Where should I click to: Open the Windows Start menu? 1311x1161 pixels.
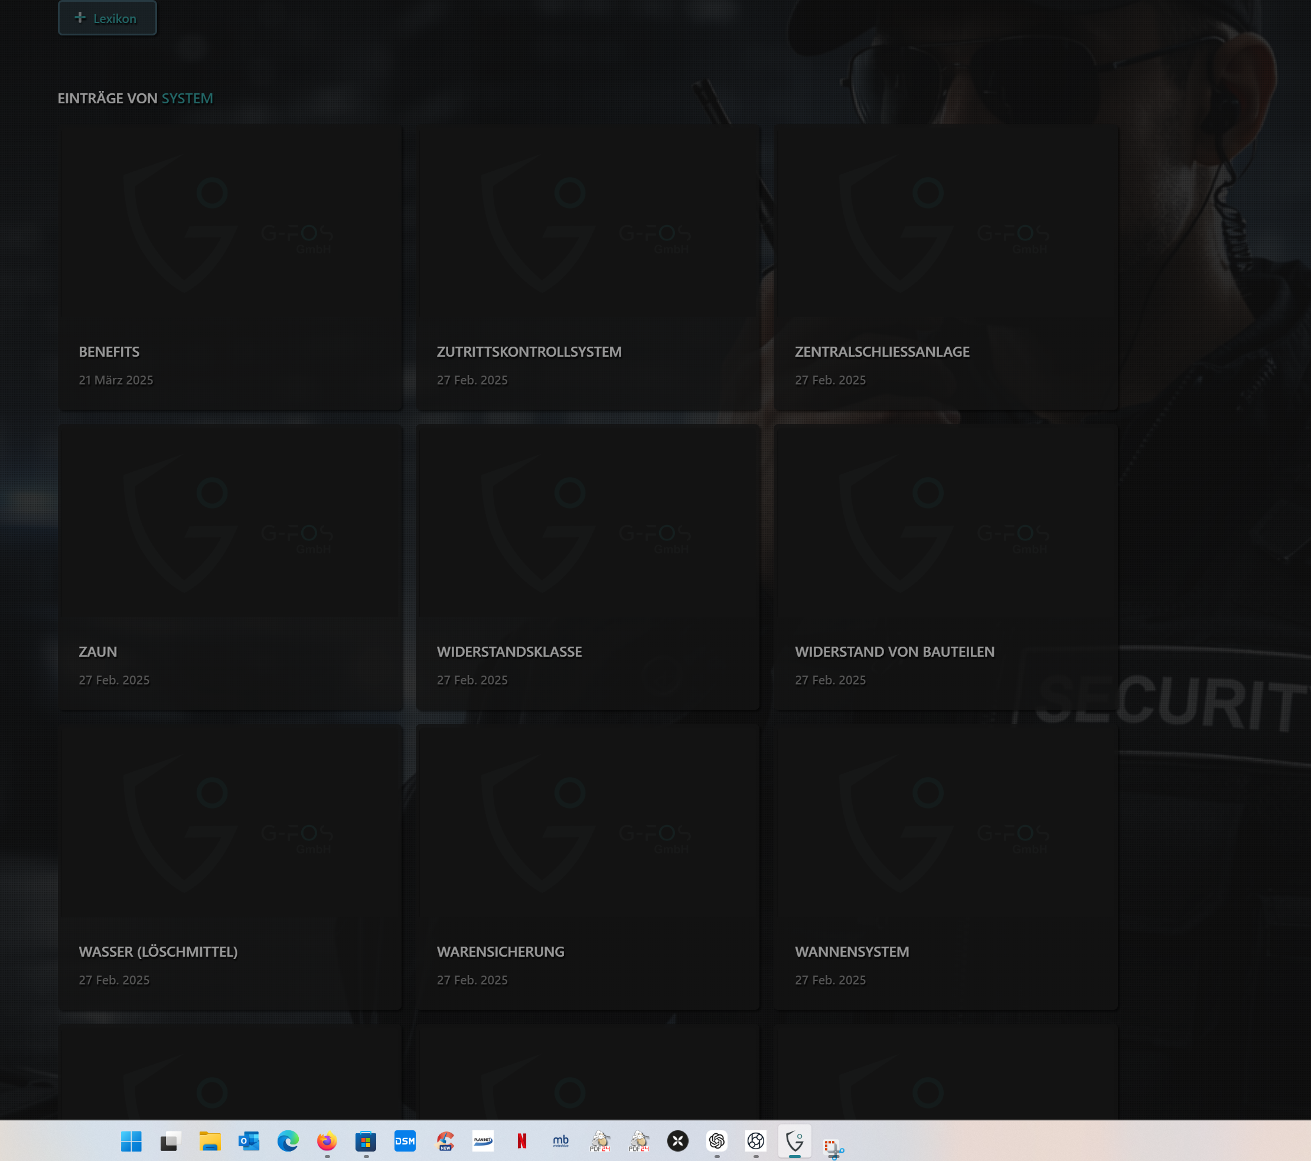click(132, 1141)
